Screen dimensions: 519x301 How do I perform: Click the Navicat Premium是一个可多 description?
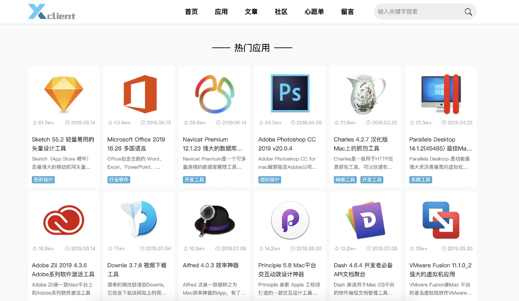[x=214, y=163]
